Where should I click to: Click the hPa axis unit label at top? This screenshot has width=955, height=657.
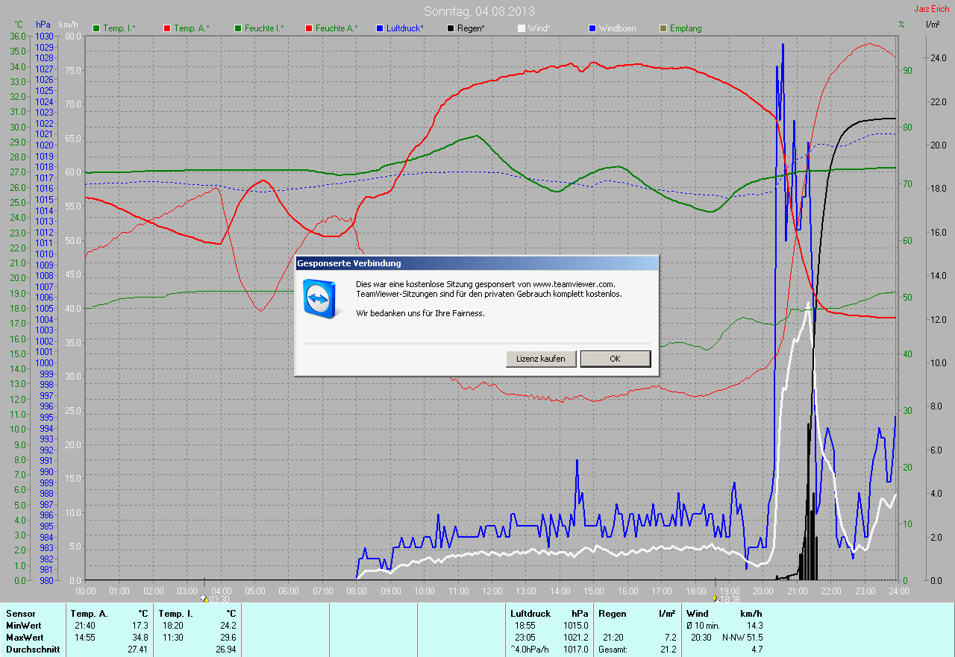pyautogui.click(x=43, y=25)
